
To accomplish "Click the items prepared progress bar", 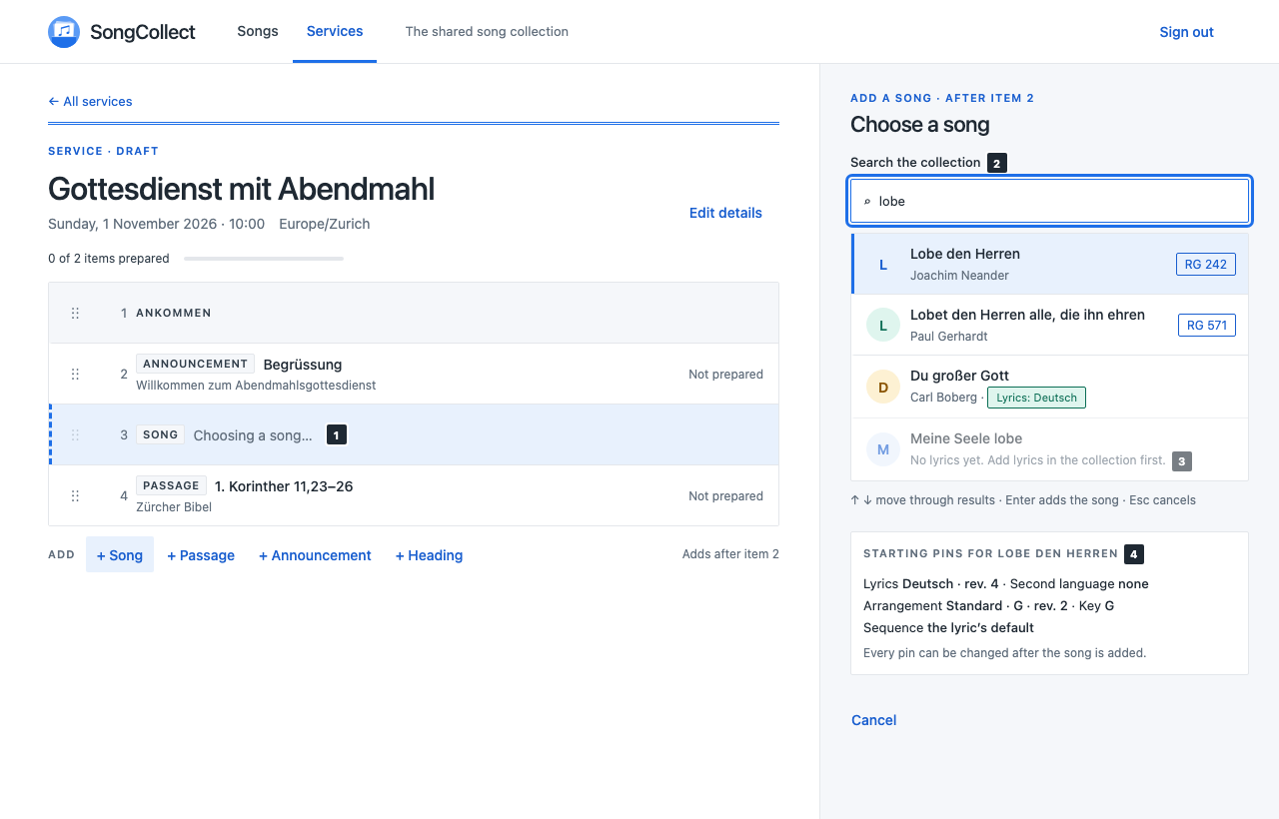I will point(264,259).
